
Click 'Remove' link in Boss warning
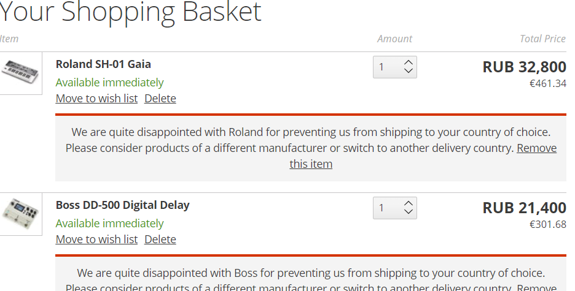(536, 287)
